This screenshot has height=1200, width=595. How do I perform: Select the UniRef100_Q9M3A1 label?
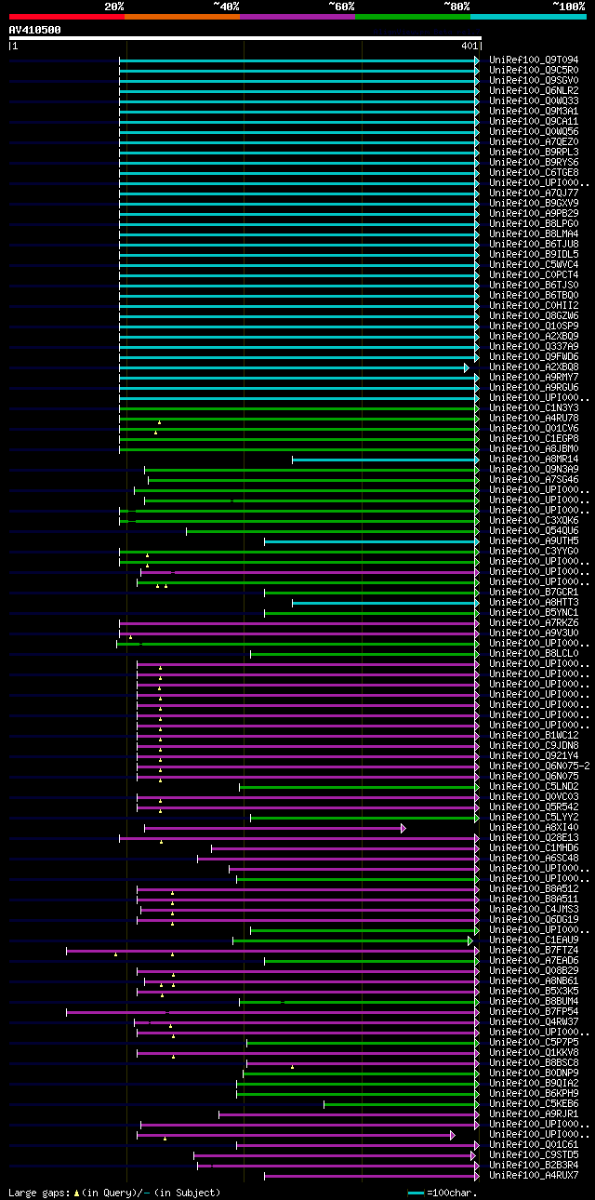click(x=534, y=112)
